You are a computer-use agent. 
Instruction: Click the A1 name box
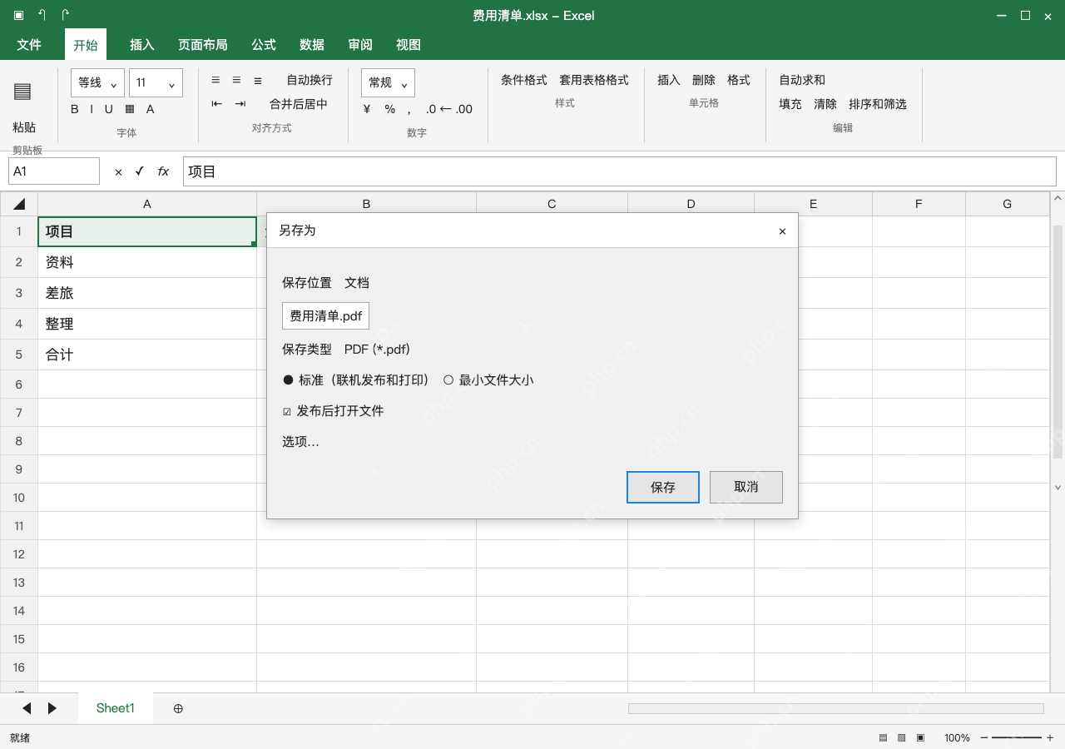click(x=54, y=171)
